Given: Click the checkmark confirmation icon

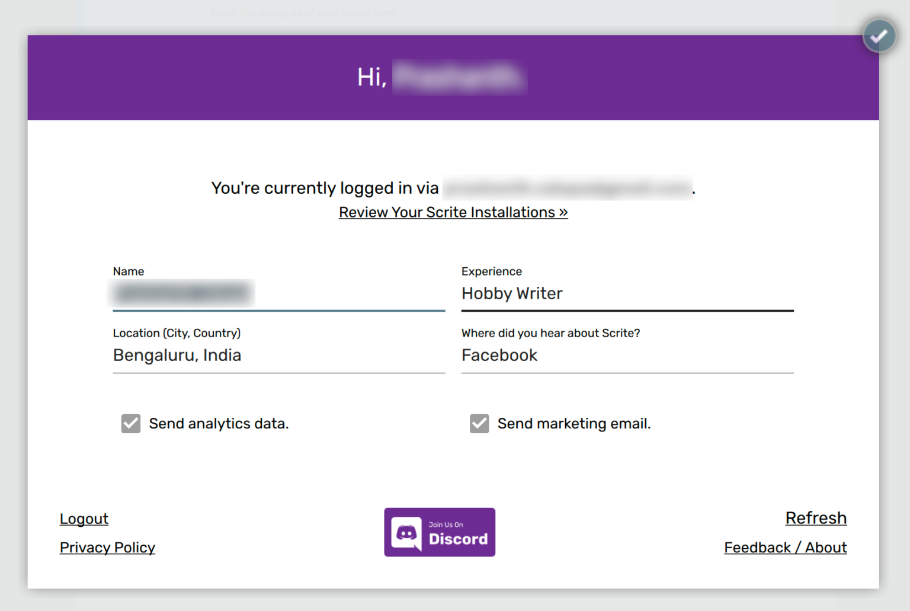Looking at the screenshot, I should 879,36.
